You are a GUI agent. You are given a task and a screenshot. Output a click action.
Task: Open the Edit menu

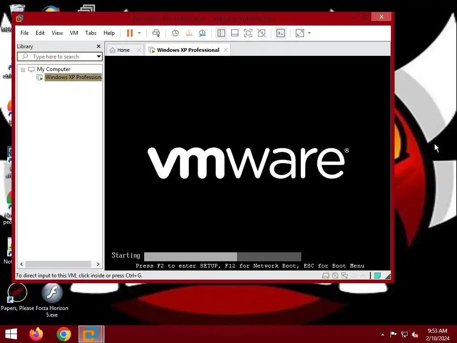[x=40, y=33]
